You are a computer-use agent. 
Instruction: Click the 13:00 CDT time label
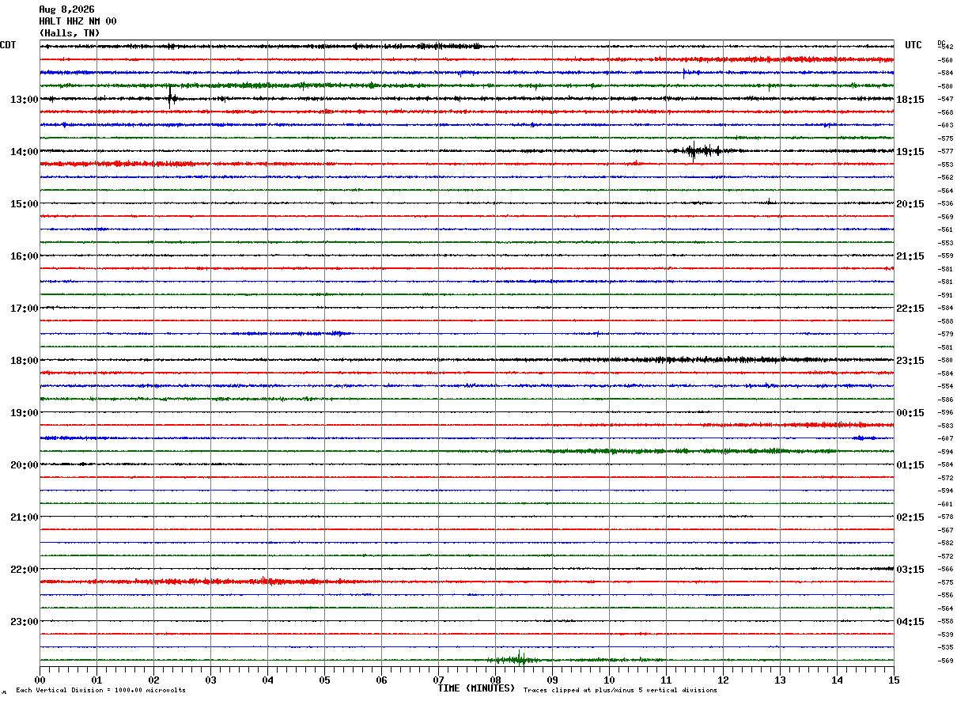pyautogui.click(x=25, y=100)
